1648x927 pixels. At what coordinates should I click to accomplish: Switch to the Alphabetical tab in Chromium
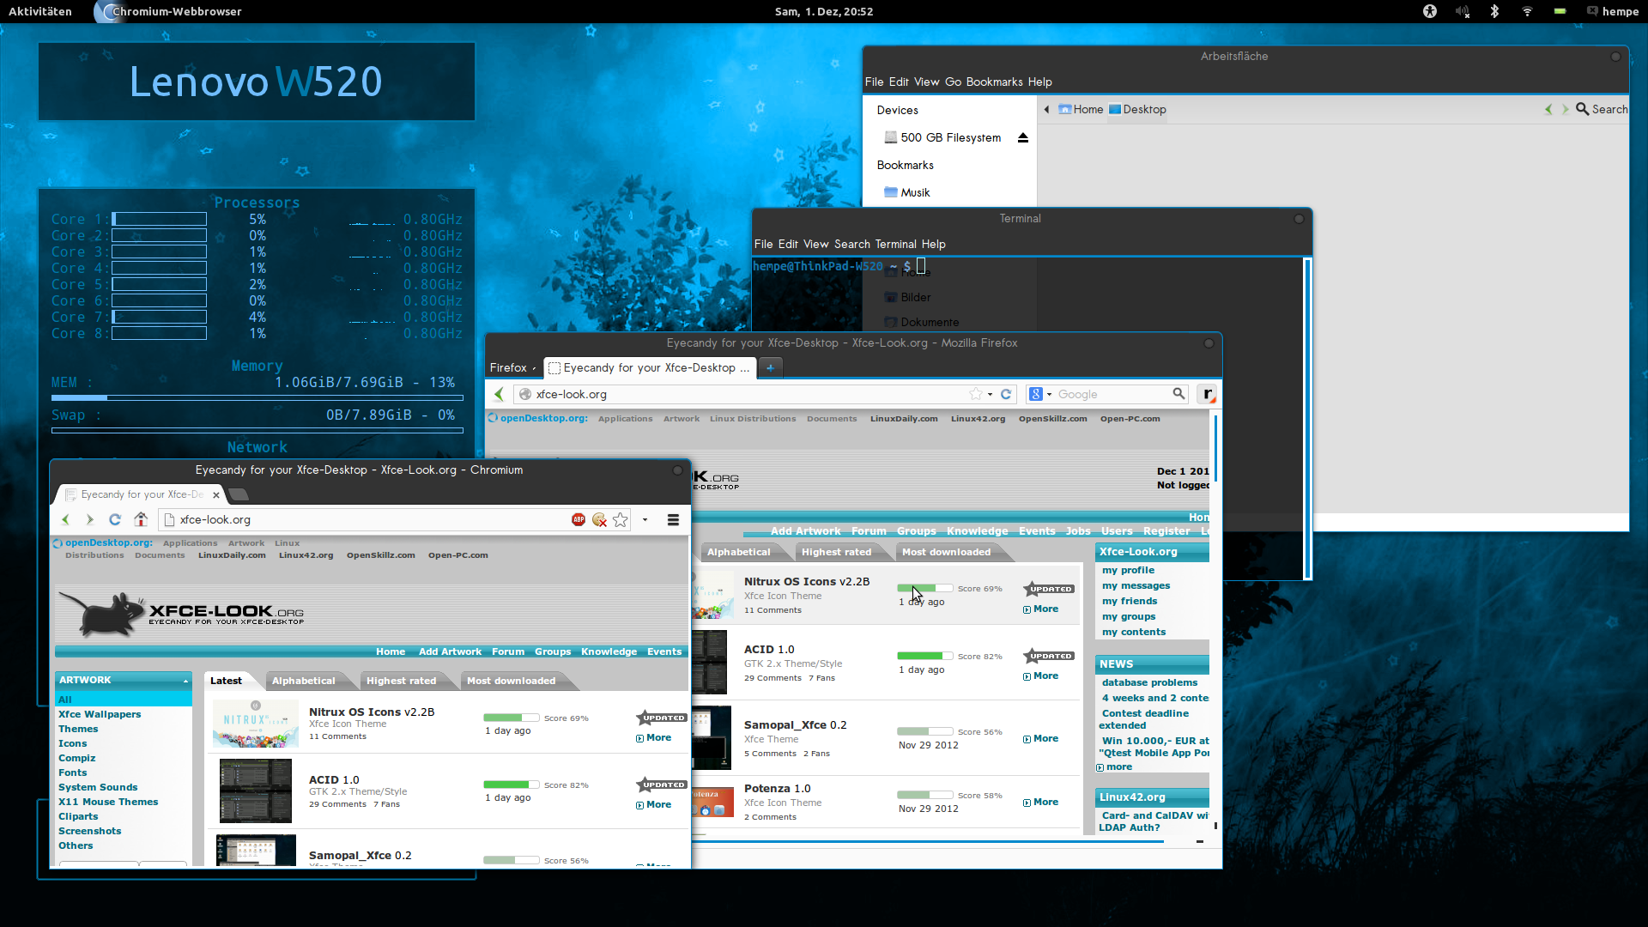(303, 681)
